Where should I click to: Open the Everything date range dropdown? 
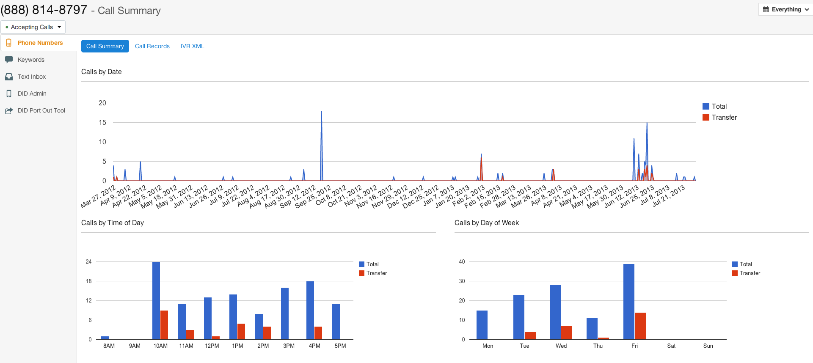point(785,9)
